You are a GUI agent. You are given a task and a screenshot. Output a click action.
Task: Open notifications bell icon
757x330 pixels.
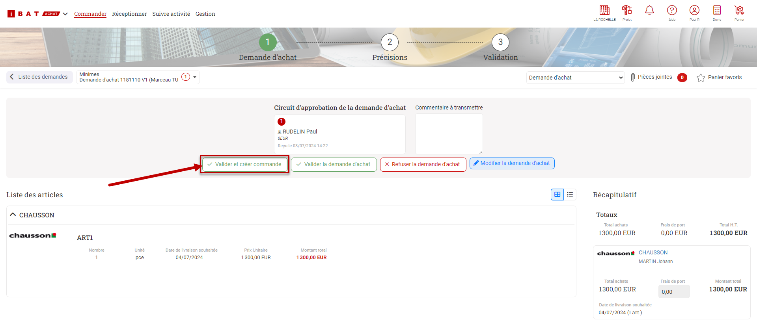(x=649, y=11)
